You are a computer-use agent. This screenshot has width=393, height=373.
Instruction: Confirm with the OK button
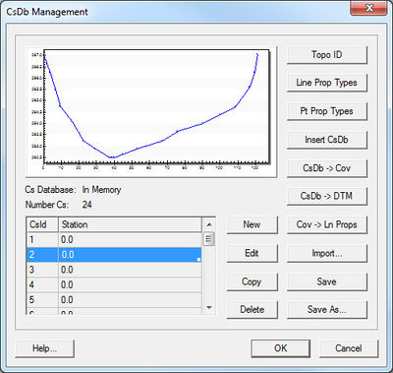click(x=281, y=348)
